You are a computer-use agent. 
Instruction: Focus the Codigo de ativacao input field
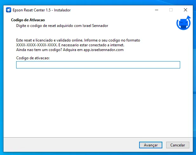coord(98,65)
